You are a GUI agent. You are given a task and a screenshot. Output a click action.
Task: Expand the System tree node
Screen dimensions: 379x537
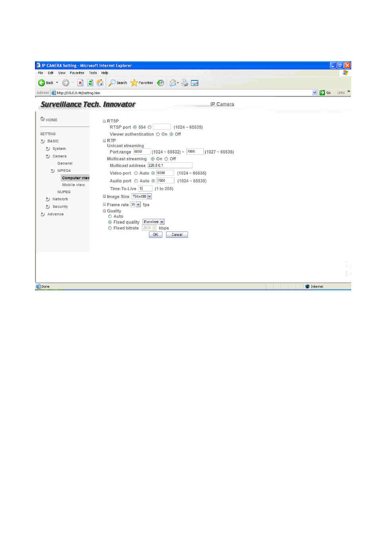click(x=48, y=149)
